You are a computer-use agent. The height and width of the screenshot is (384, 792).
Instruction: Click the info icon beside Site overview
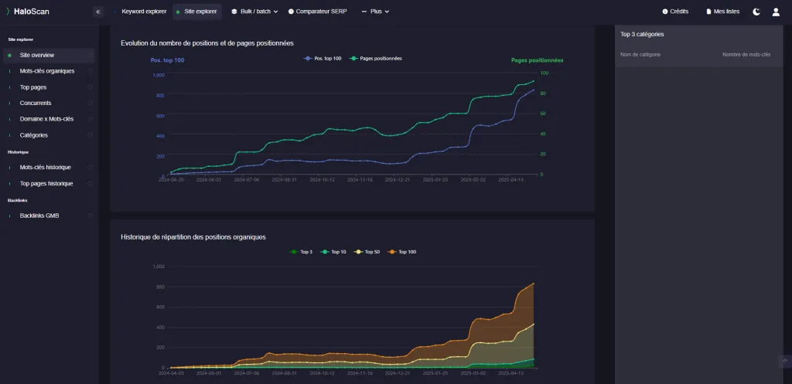pos(90,55)
